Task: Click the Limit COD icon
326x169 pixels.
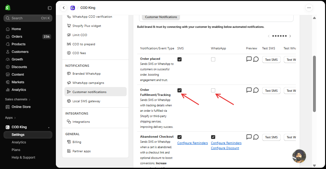Action: pos(69,35)
